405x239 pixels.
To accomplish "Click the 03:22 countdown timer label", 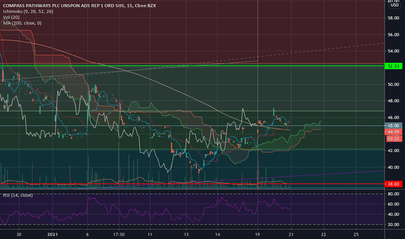I will (x=393, y=139).
